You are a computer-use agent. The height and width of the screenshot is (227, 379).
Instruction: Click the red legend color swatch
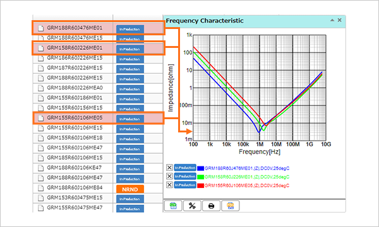click(x=201, y=185)
